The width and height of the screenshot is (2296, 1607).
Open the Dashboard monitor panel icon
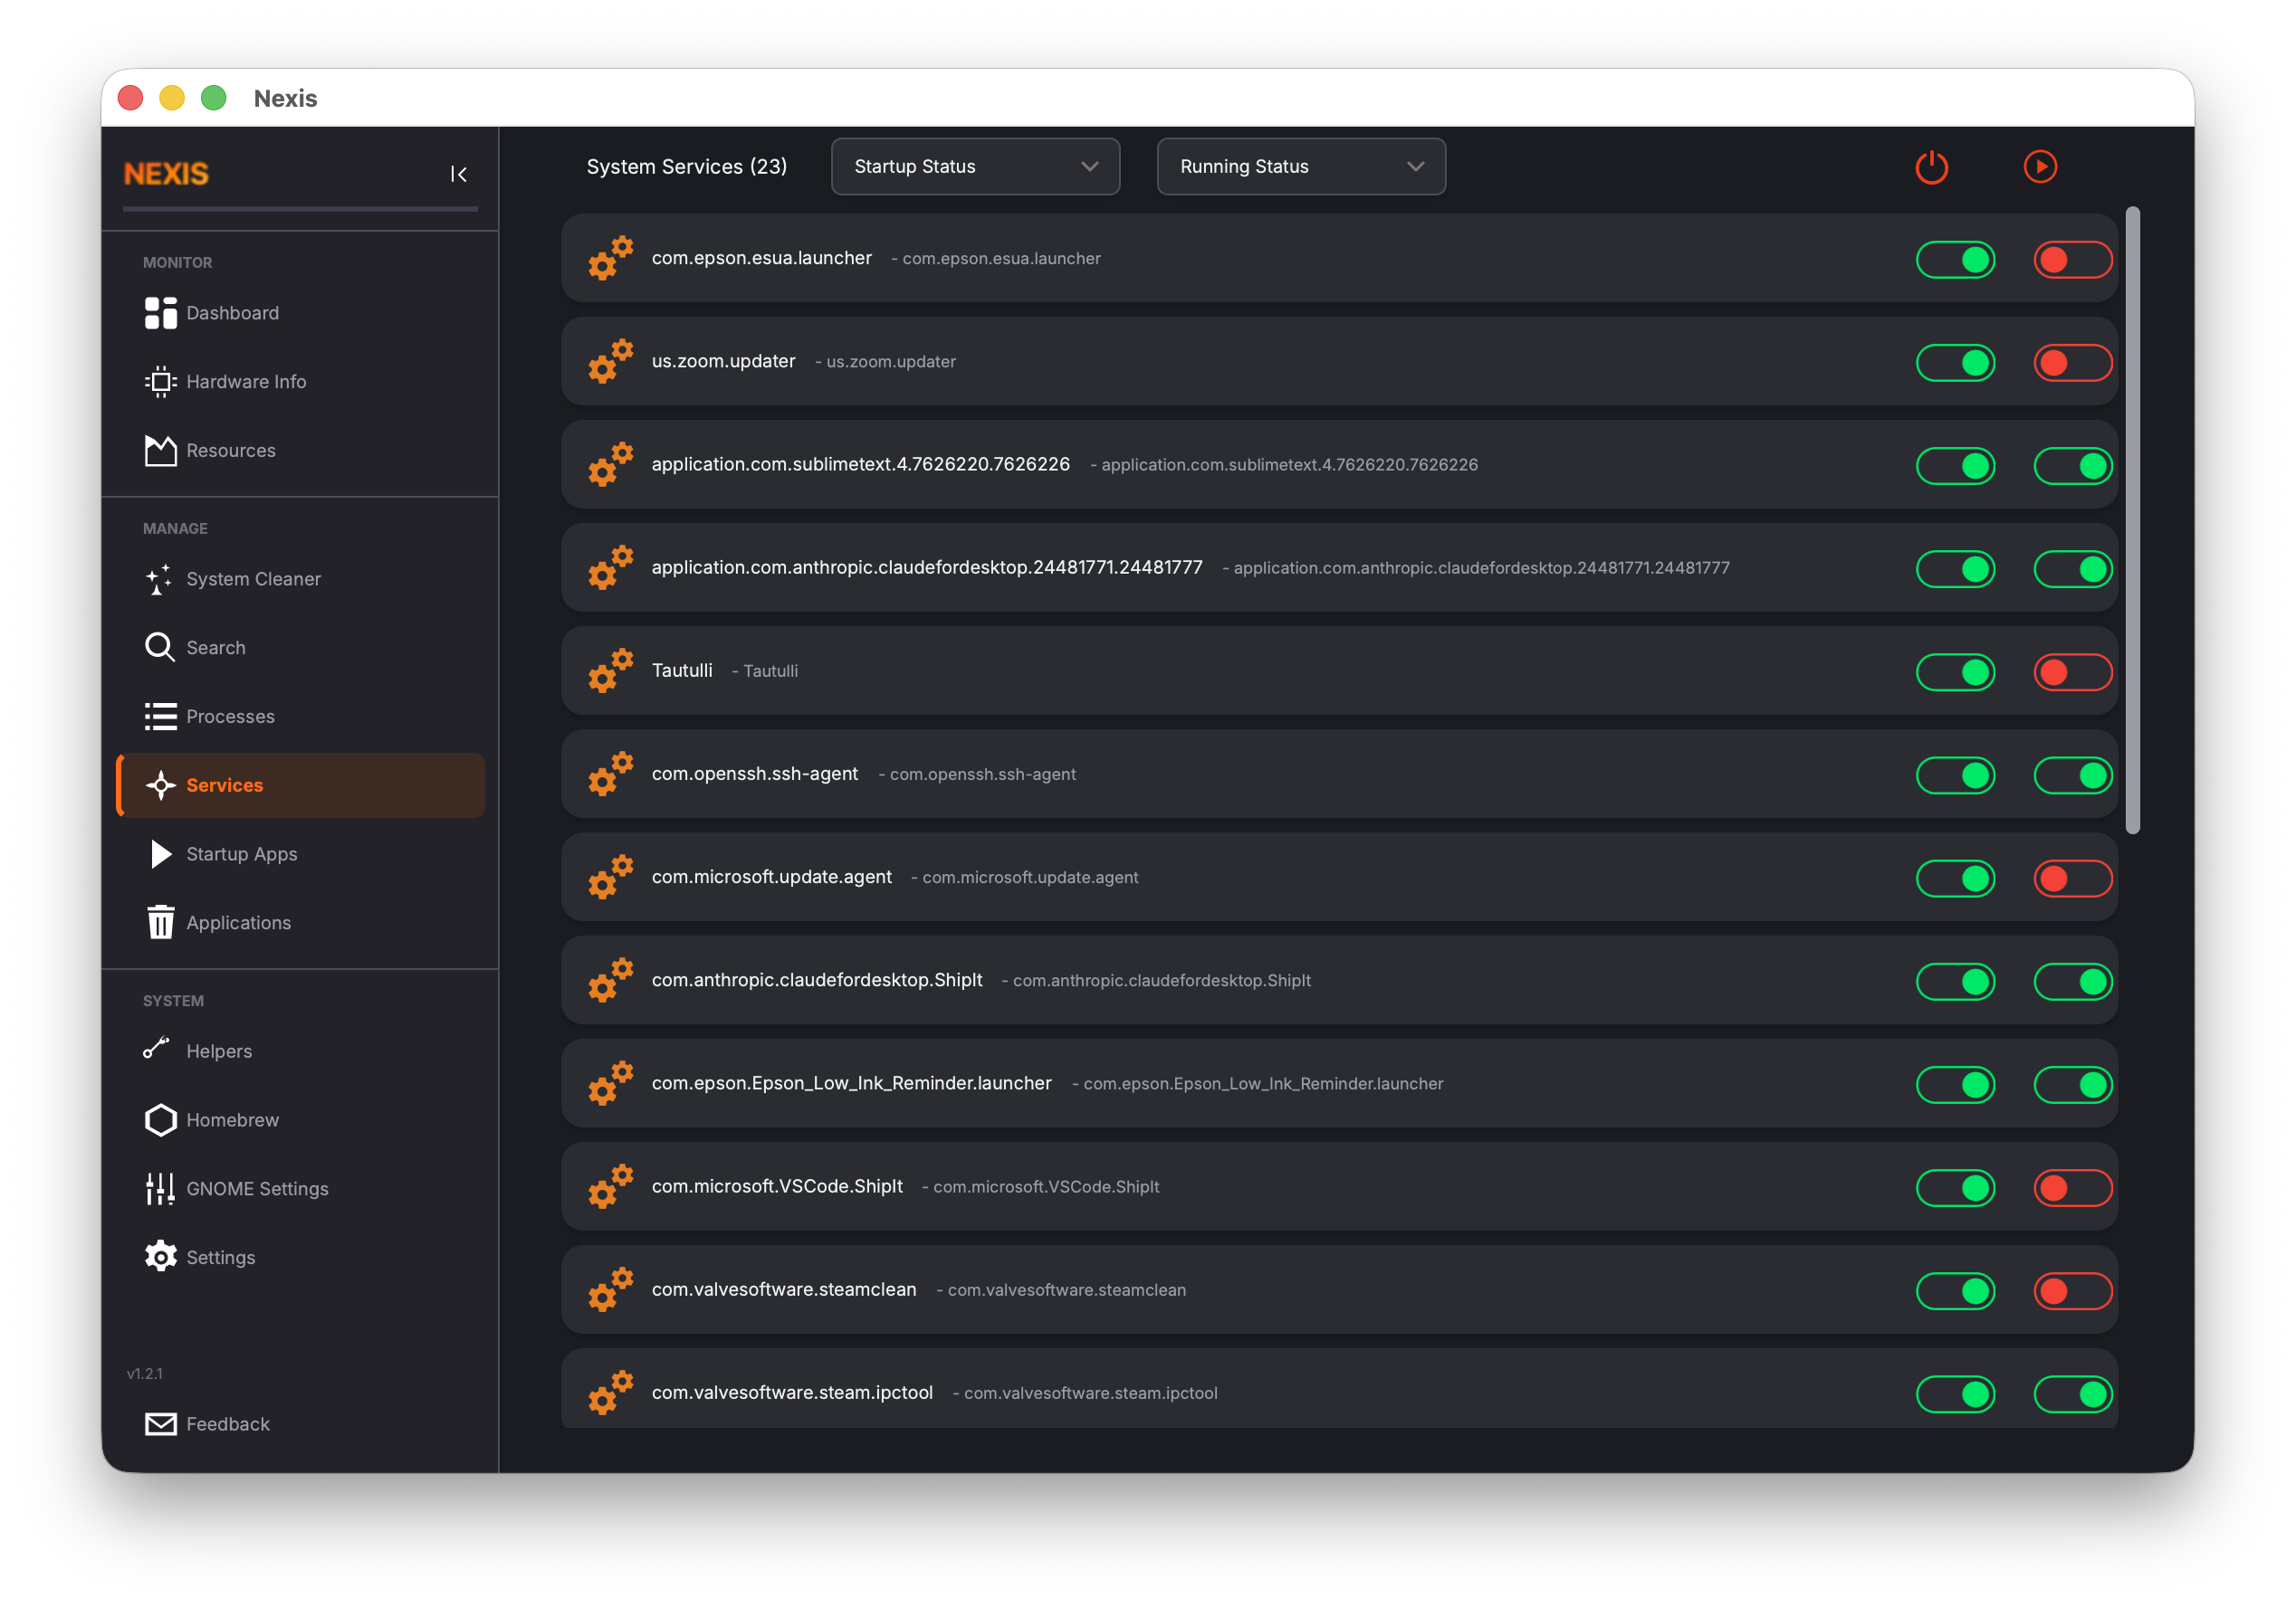160,313
